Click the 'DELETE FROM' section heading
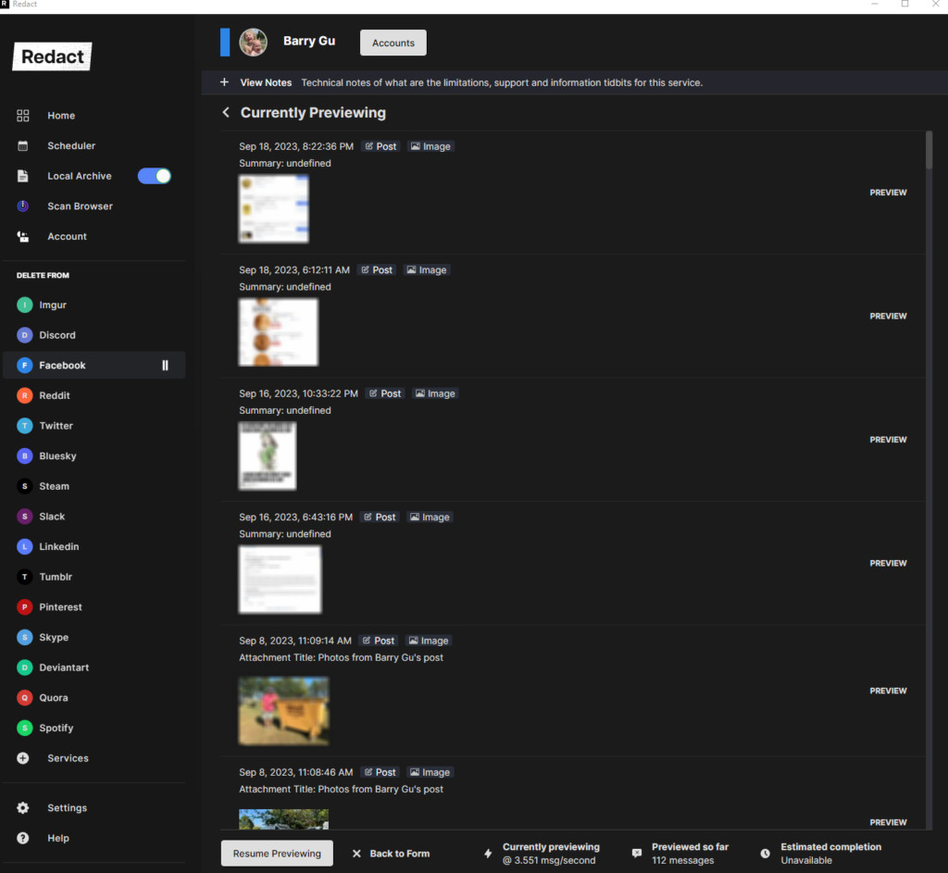Viewport: 948px width, 873px height. (43, 275)
